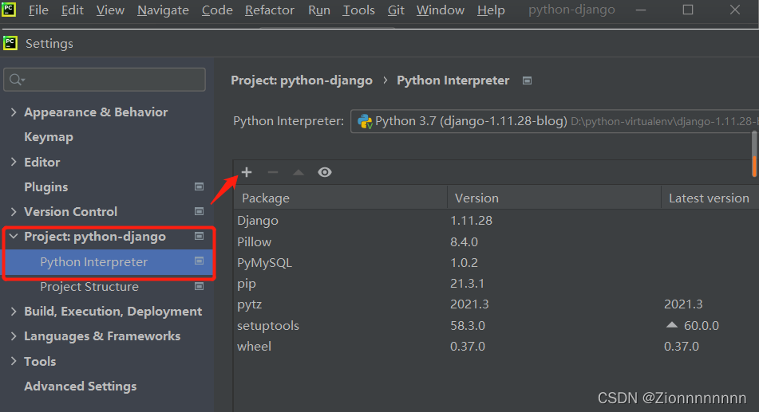Click the icon after Python Interpreter breadcrumb
The image size is (759, 412).
pos(527,80)
